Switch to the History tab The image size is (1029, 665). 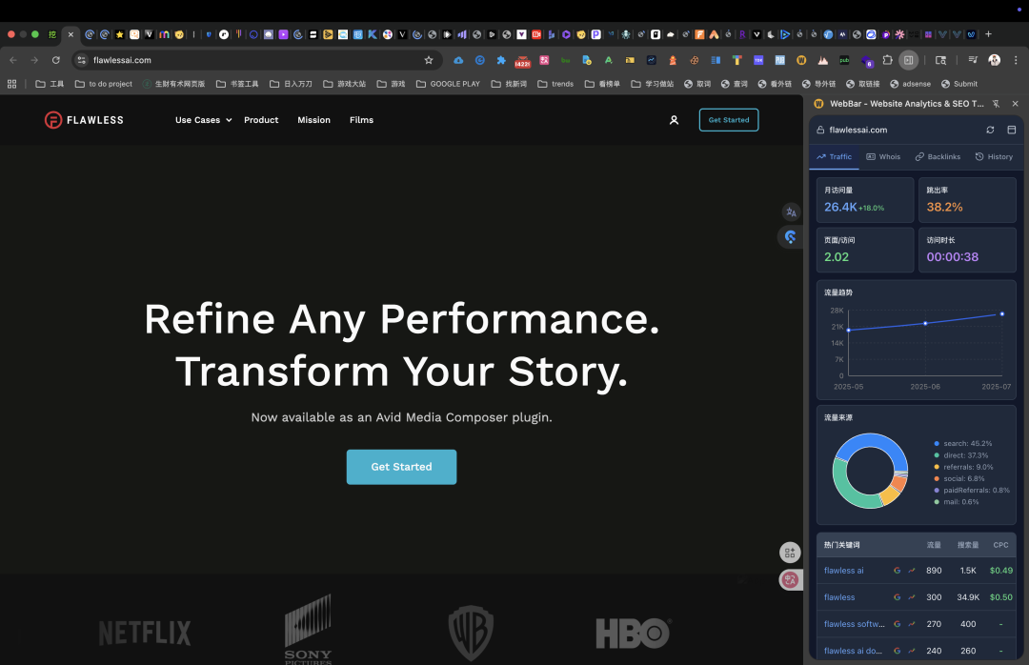click(994, 157)
